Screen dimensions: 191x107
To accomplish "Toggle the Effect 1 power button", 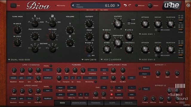I will pos(140,68).
